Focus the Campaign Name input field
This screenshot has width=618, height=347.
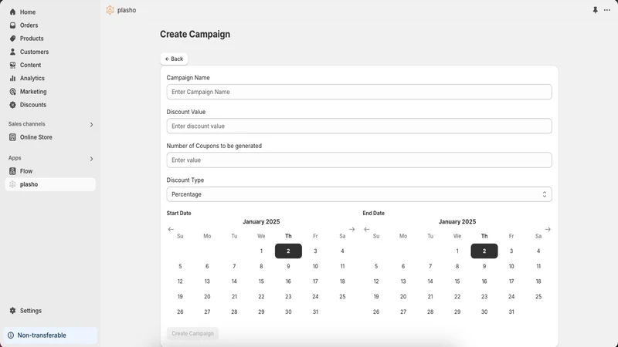pyautogui.click(x=359, y=92)
